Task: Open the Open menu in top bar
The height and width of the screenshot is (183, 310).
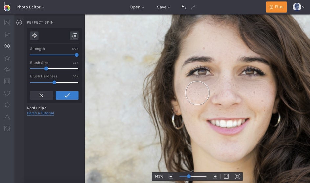Action: click(x=137, y=7)
